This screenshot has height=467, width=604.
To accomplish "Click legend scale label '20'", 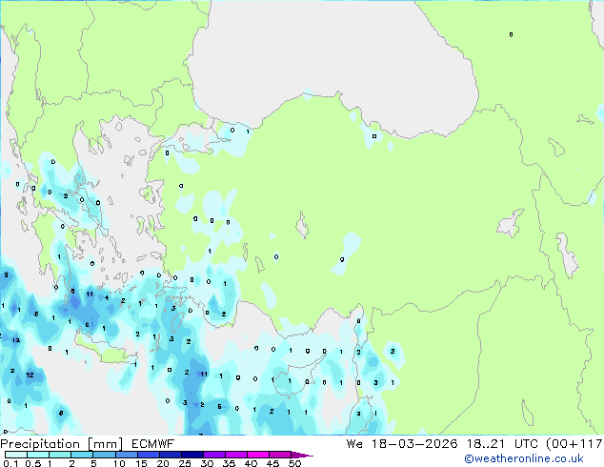I will coord(163,463).
